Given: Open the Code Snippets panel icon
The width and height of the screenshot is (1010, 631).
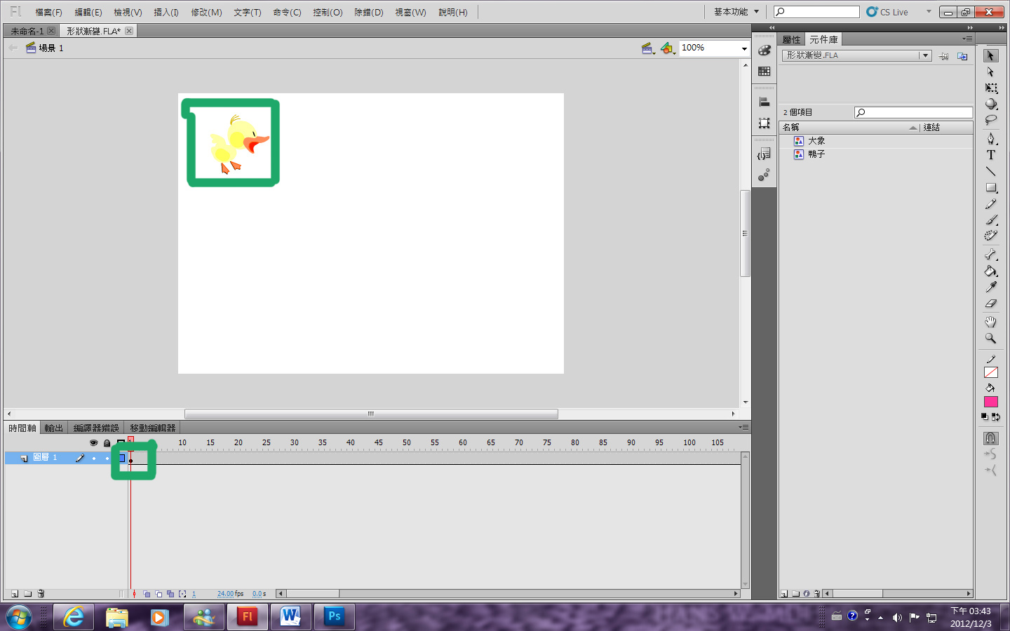Looking at the screenshot, I should point(765,154).
